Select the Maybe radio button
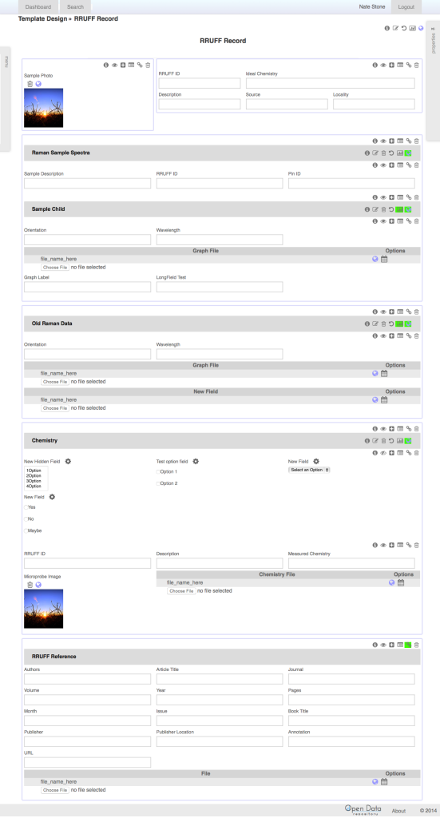Image resolution: width=440 pixels, height=818 pixels. [x=26, y=531]
